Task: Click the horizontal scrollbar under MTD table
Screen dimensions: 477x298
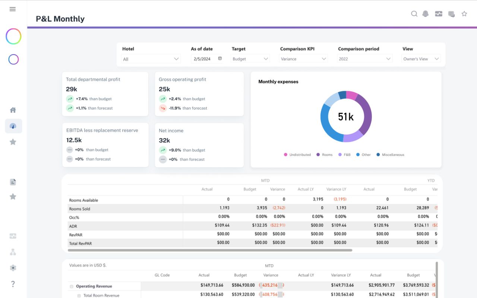Action: (210, 250)
